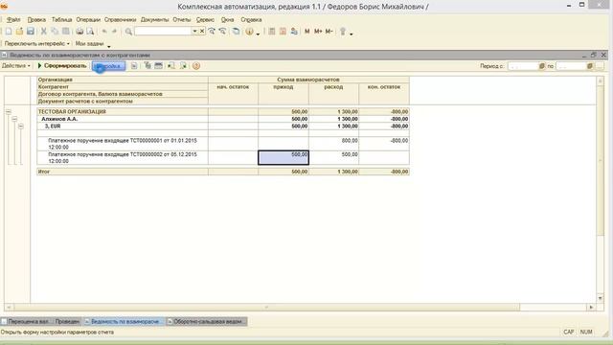Select the highlighted 500,00 приход cell
This screenshot has width=613, height=345.
284,157
